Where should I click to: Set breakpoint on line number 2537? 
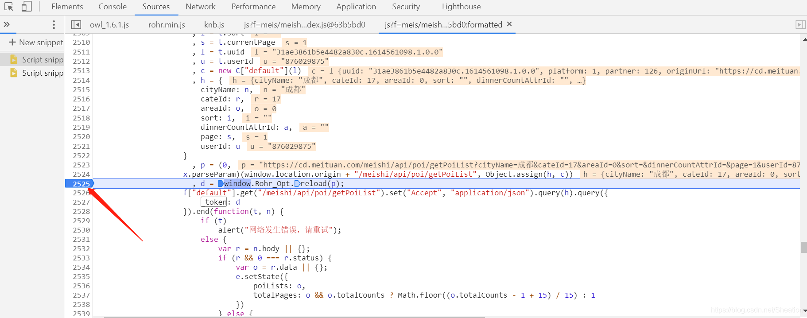(81, 295)
